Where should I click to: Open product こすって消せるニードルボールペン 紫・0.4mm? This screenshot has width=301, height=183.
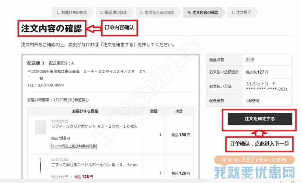(x=94, y=165)
